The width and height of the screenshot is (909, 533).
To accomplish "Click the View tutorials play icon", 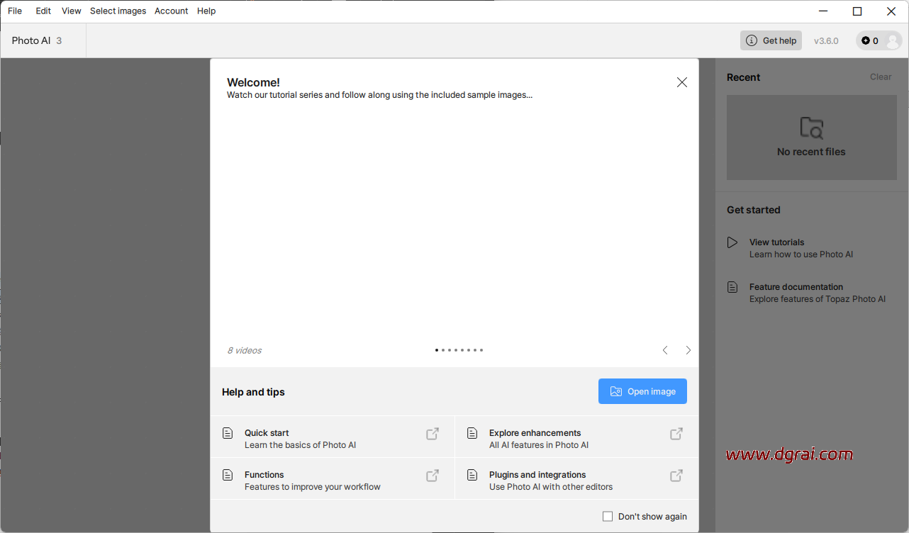I will coord(732,242).
